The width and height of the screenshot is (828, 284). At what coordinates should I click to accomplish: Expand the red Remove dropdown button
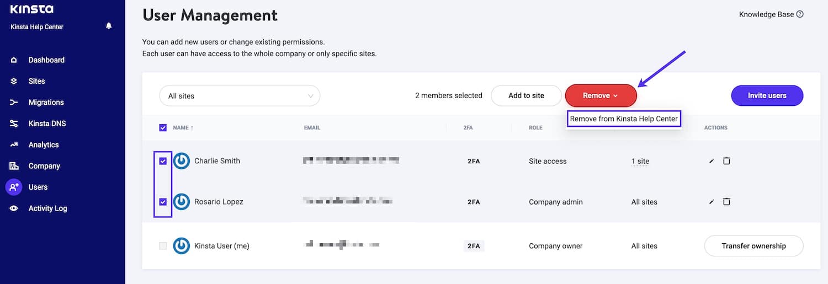click(601, 95)
